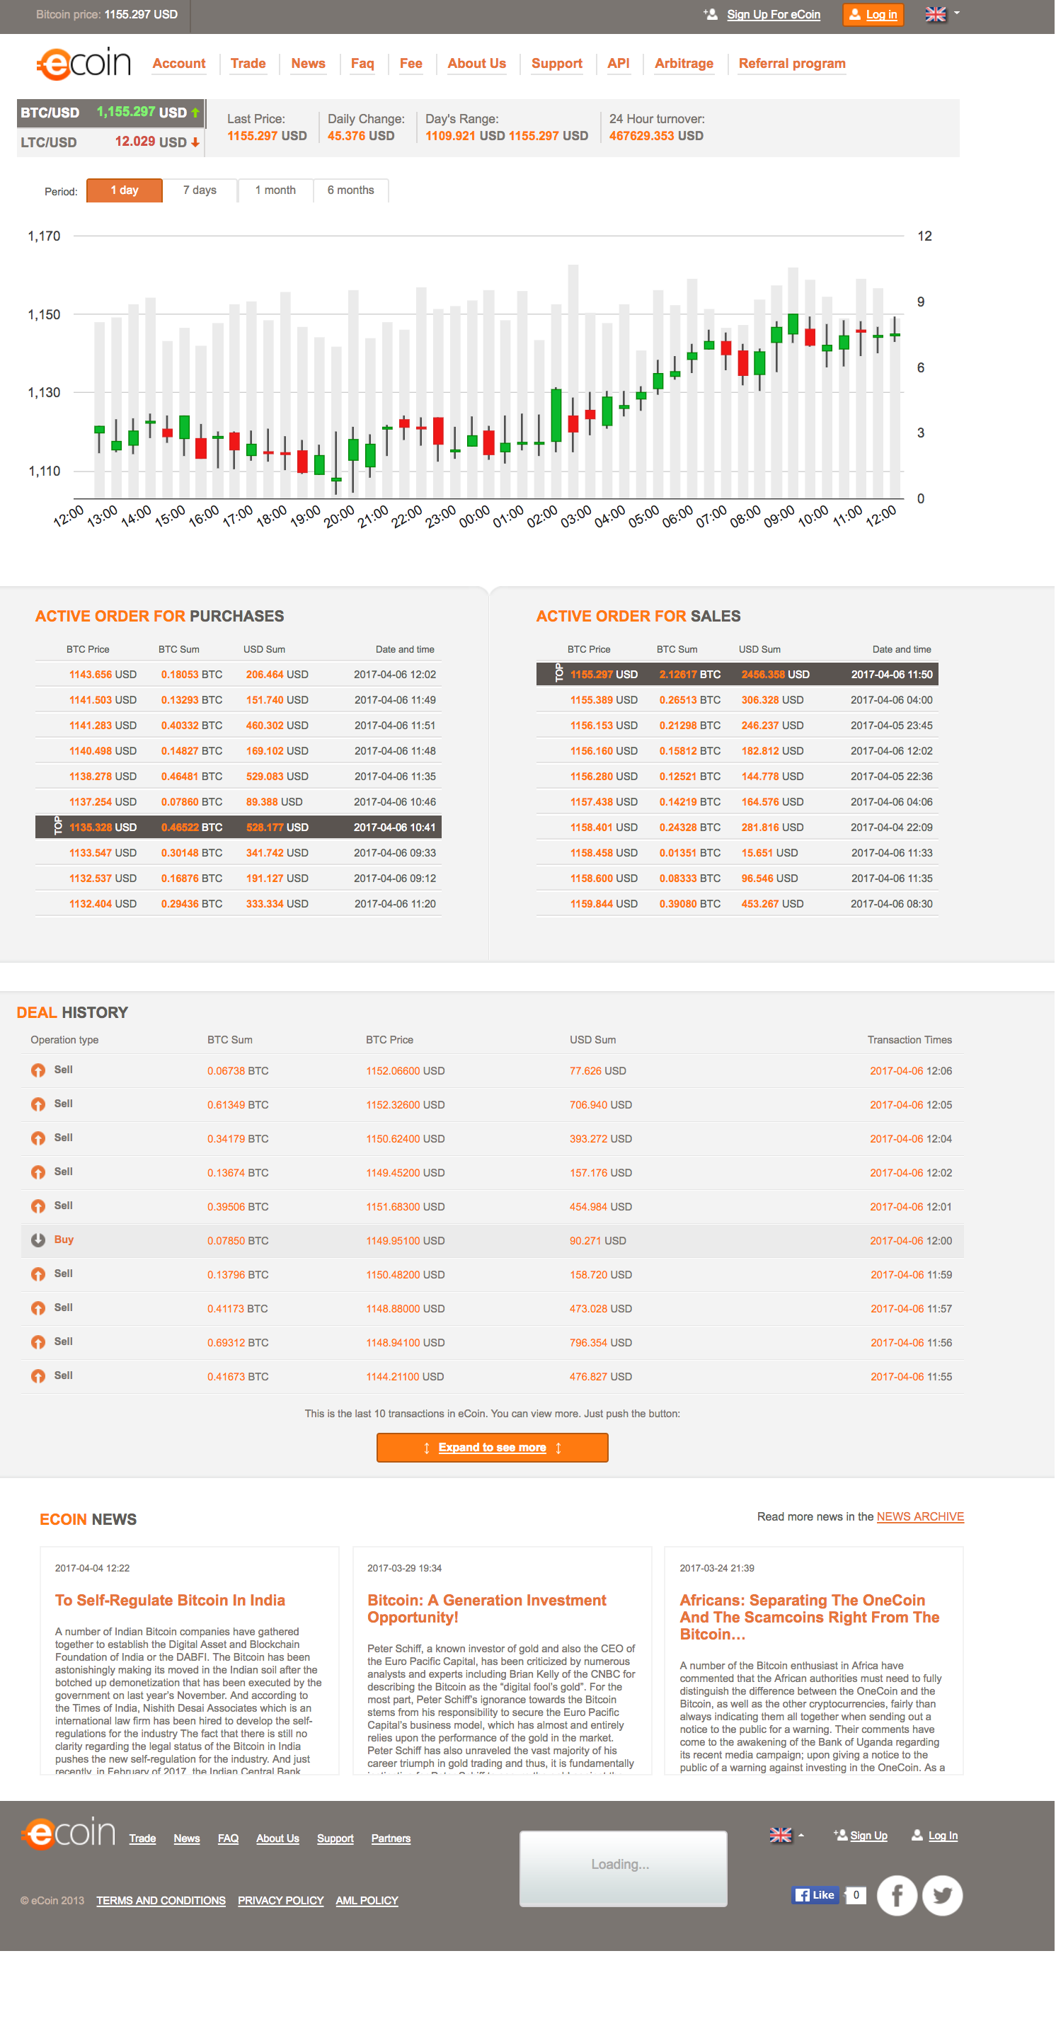Click the footer Sign Up link

pyautogui.click(x=868, y=1836)
